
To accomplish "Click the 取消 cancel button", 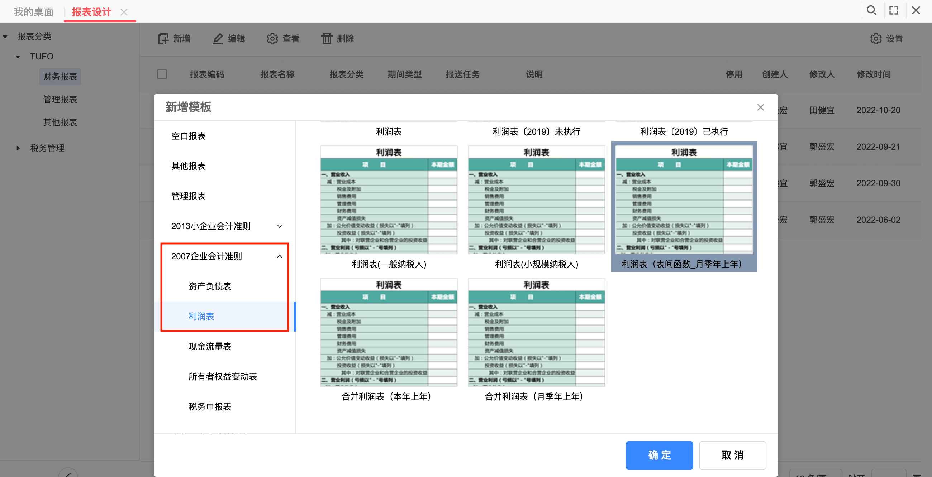I will (732, 455).
